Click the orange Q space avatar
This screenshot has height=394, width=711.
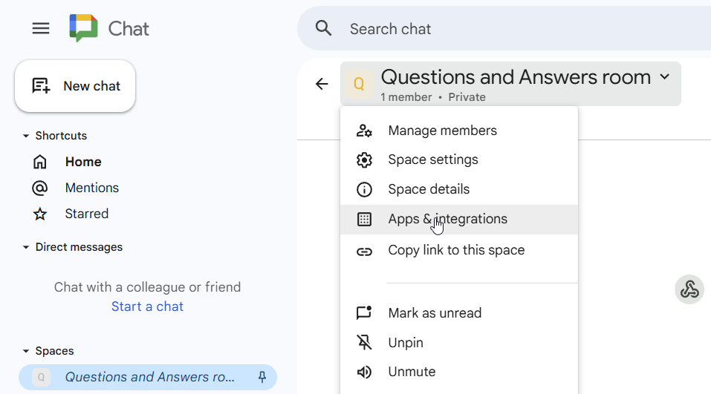pos(359,84)
